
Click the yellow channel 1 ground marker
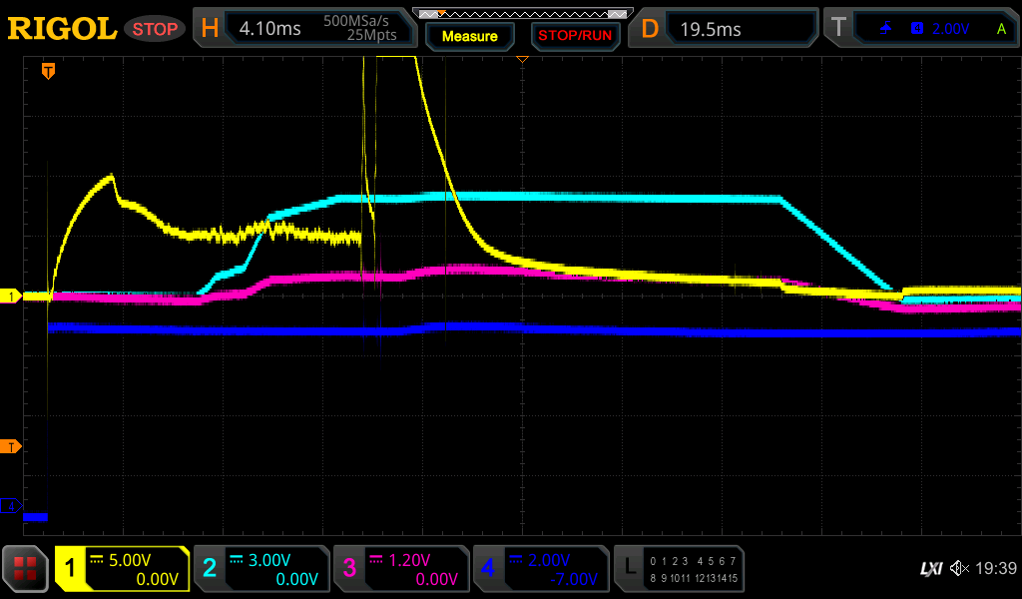(11, 297)
